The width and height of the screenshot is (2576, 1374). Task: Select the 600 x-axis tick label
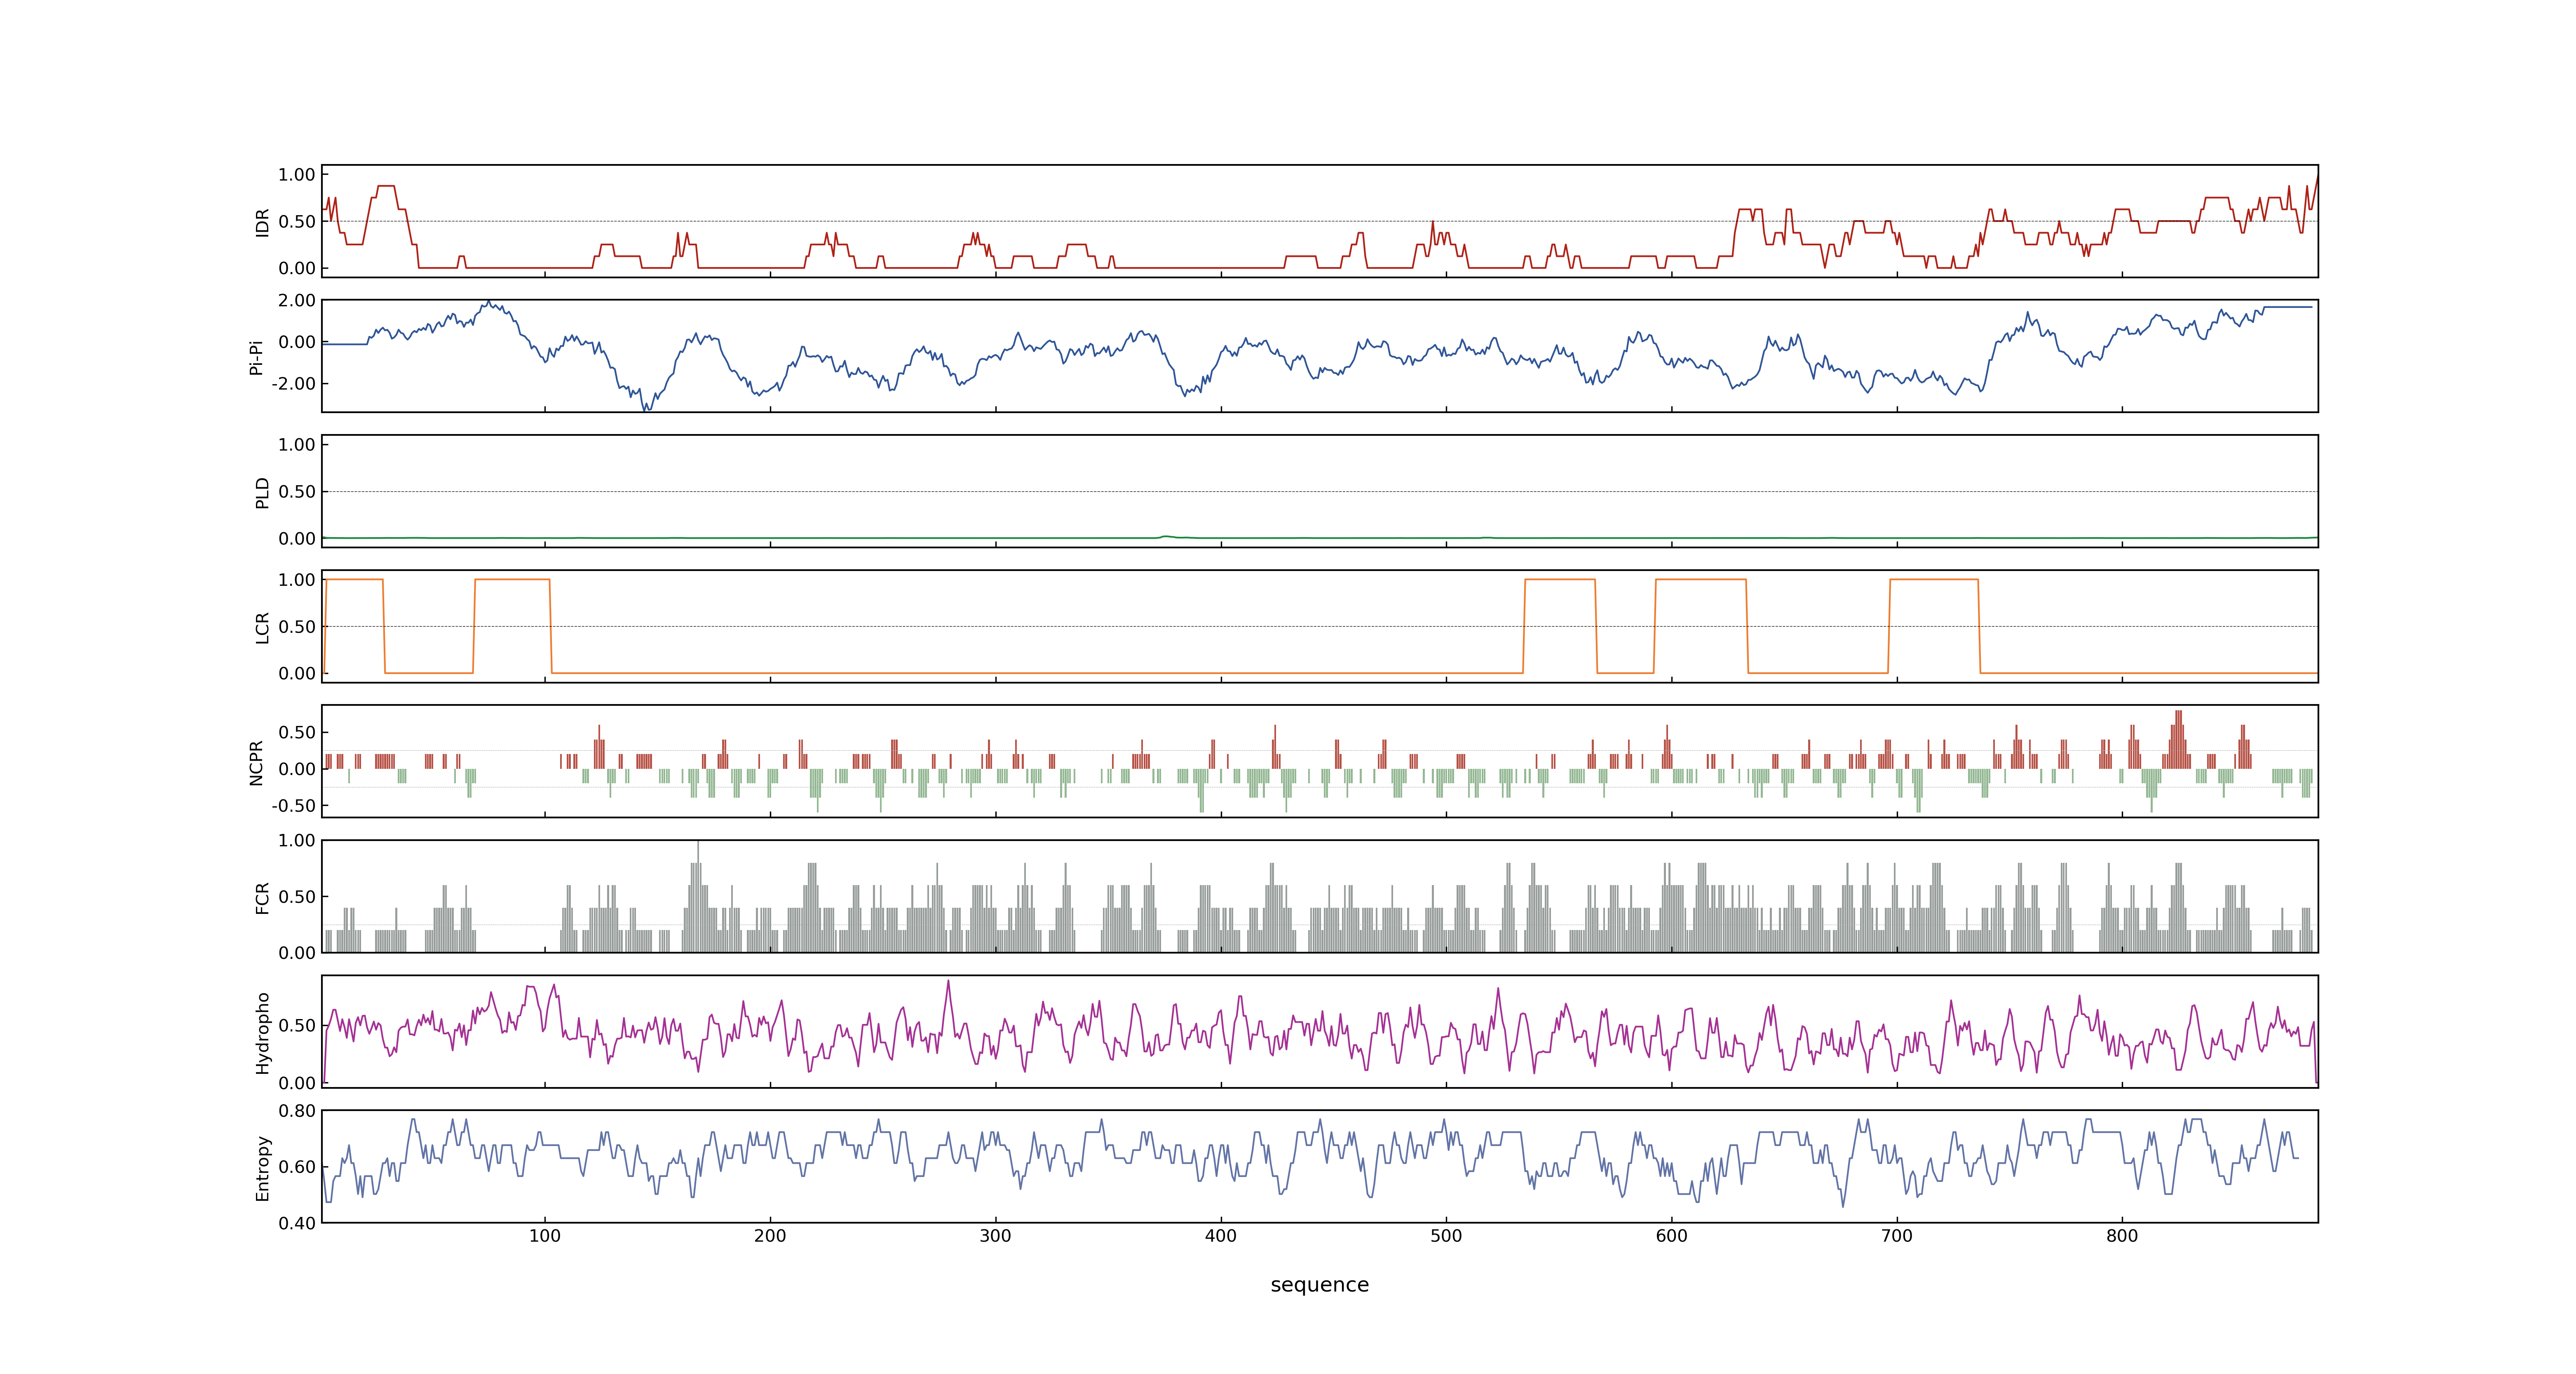[1672, 1236]
